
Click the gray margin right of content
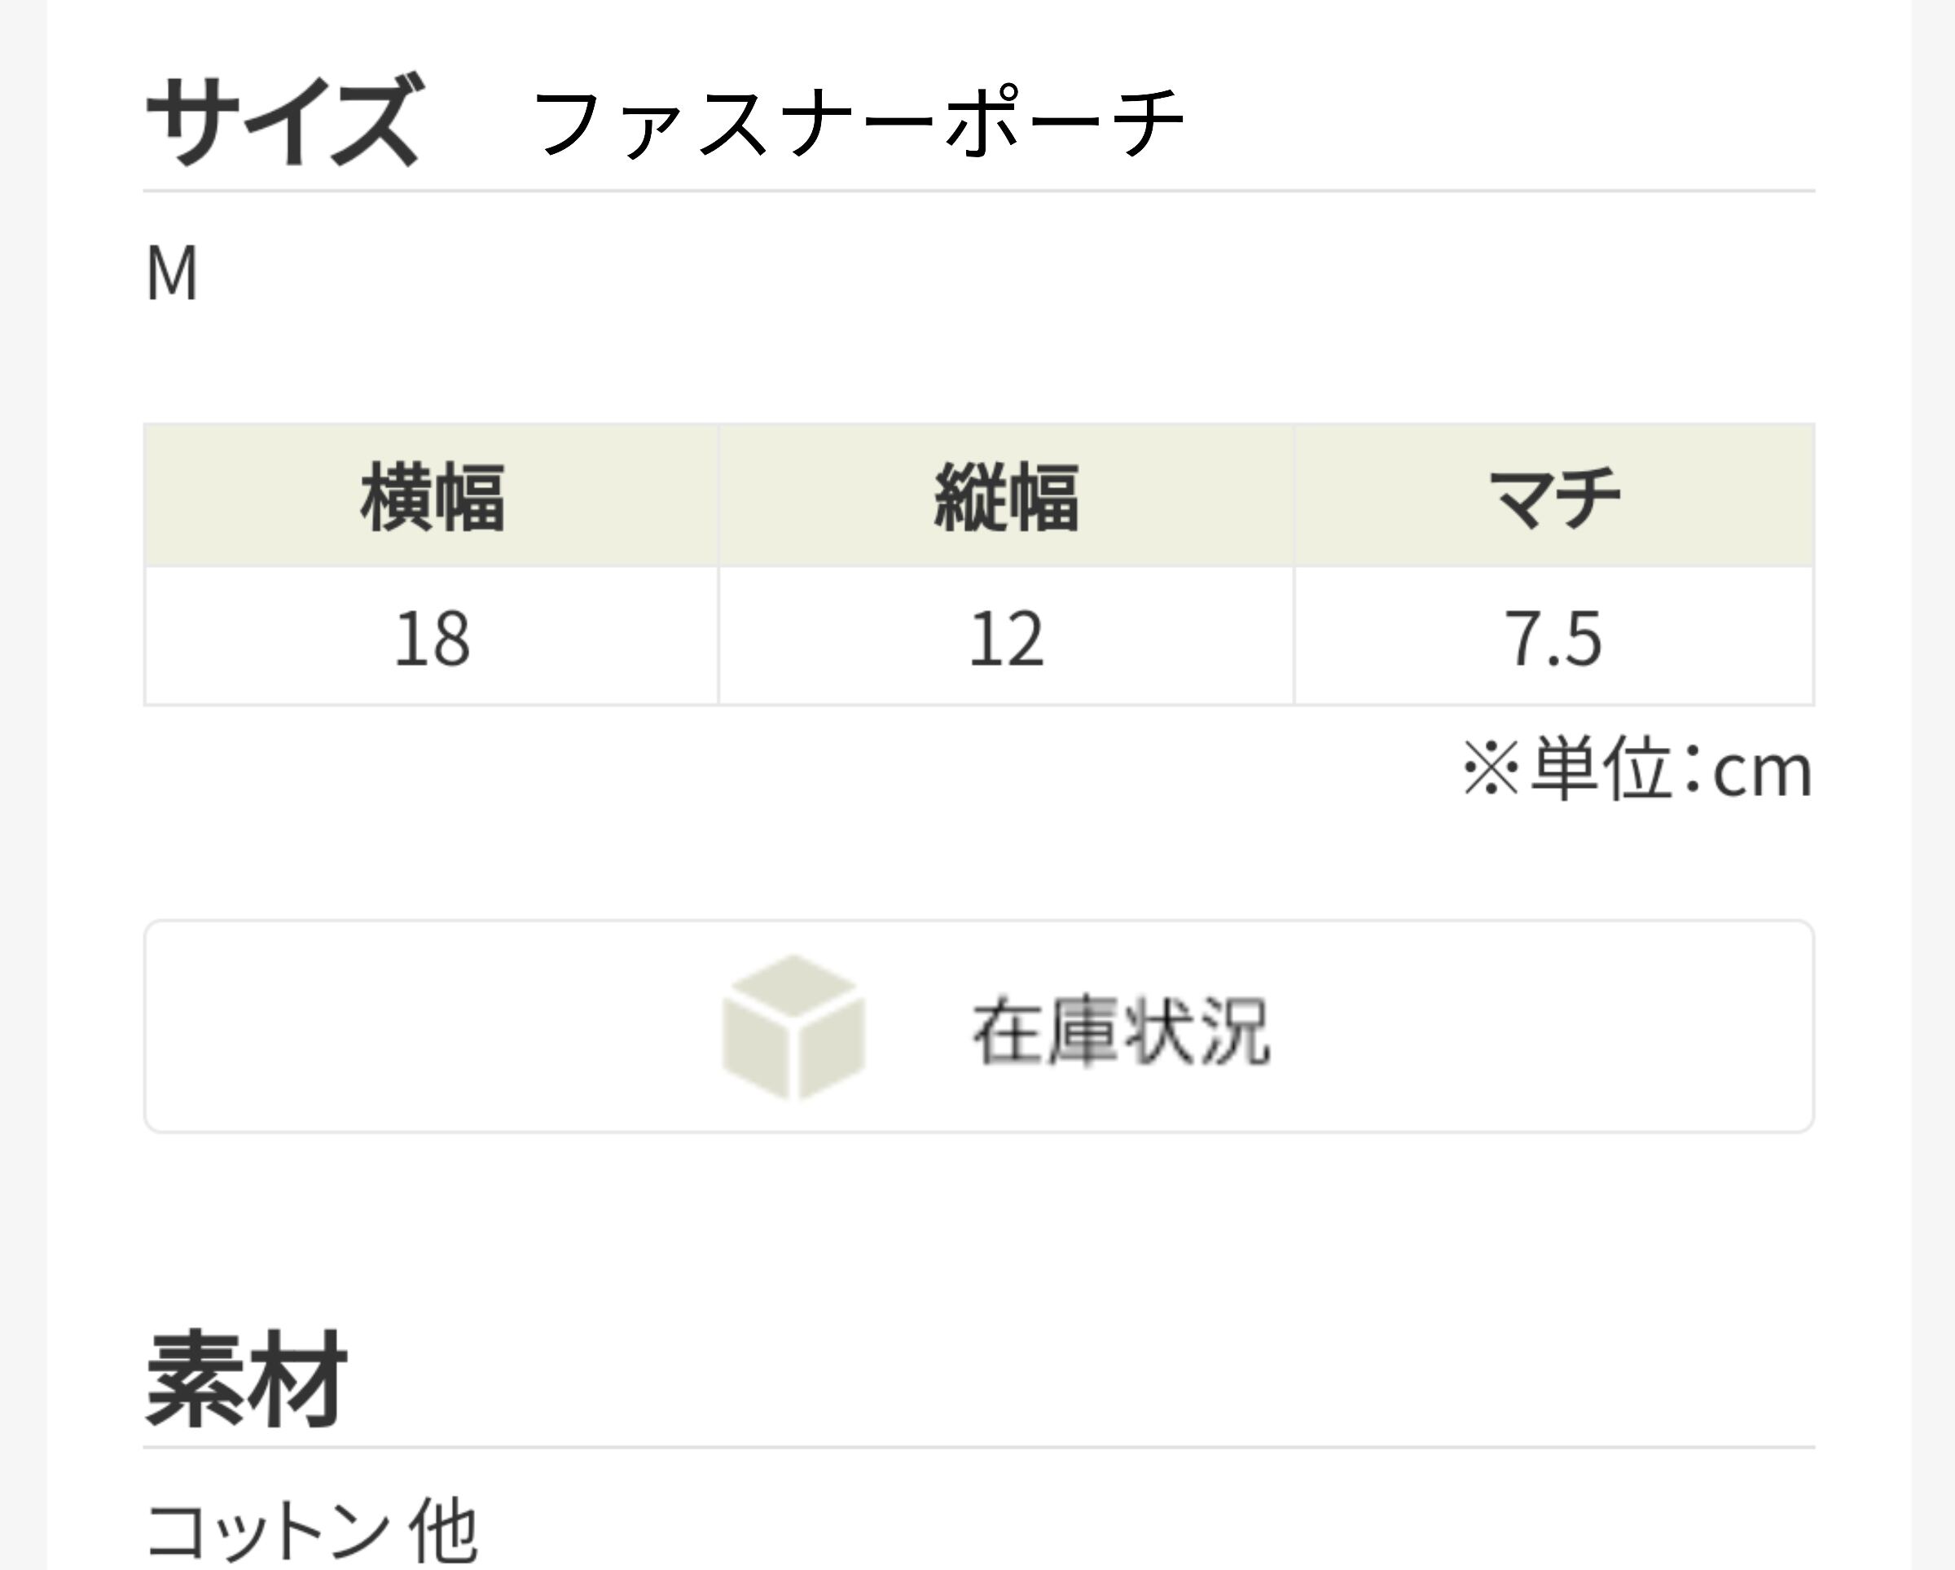(x=1932, y=785)
